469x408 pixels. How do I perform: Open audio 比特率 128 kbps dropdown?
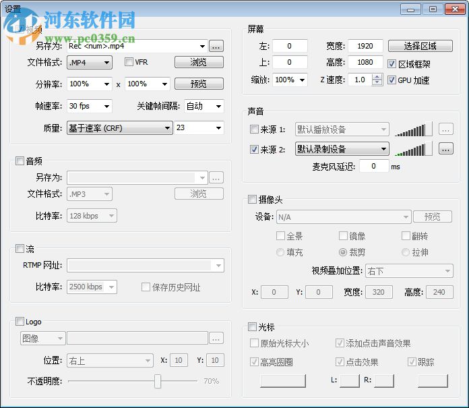pyautogui.click(x=92, y=216)
